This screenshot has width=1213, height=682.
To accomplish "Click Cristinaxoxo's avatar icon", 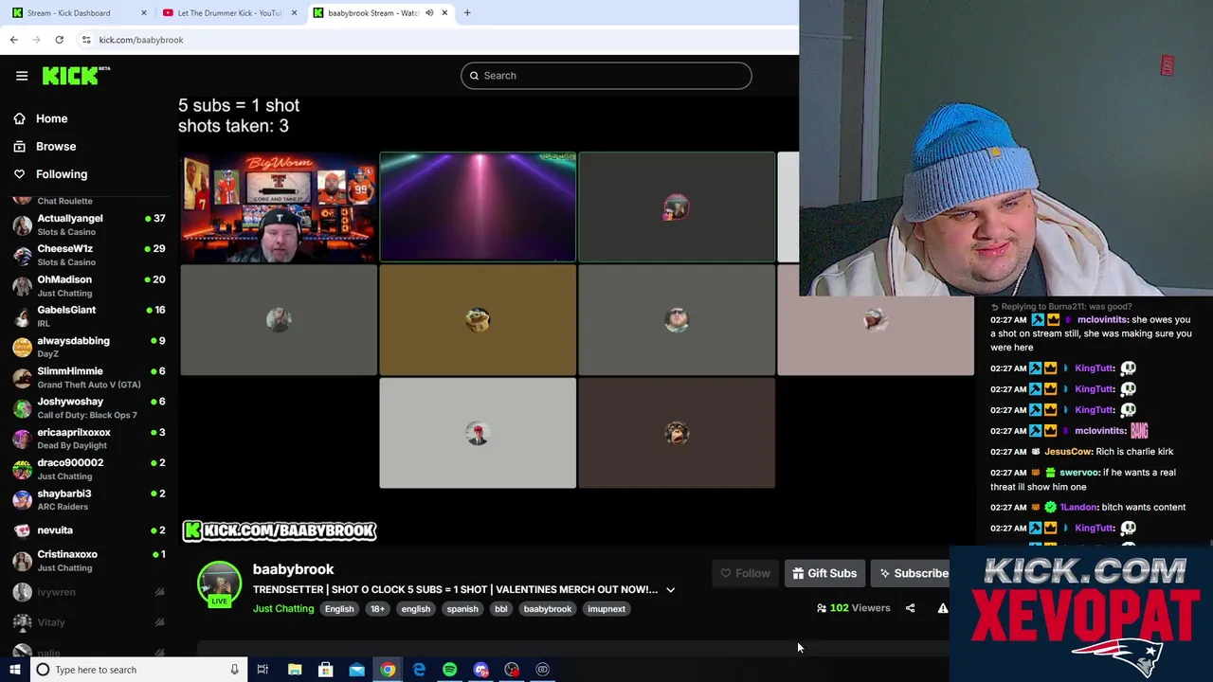I will coord(22,561).
